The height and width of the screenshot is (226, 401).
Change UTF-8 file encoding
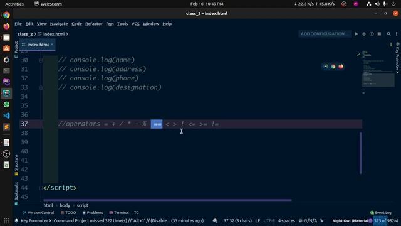coord(269,220)
